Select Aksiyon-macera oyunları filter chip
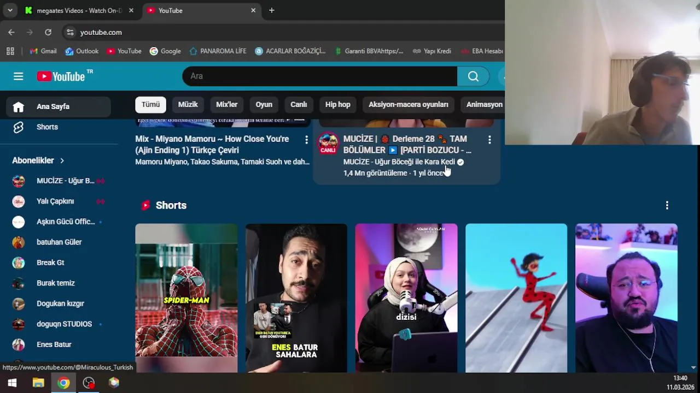Screen dimensions: 700x393 pyautogui.click(x=408, y=104)
